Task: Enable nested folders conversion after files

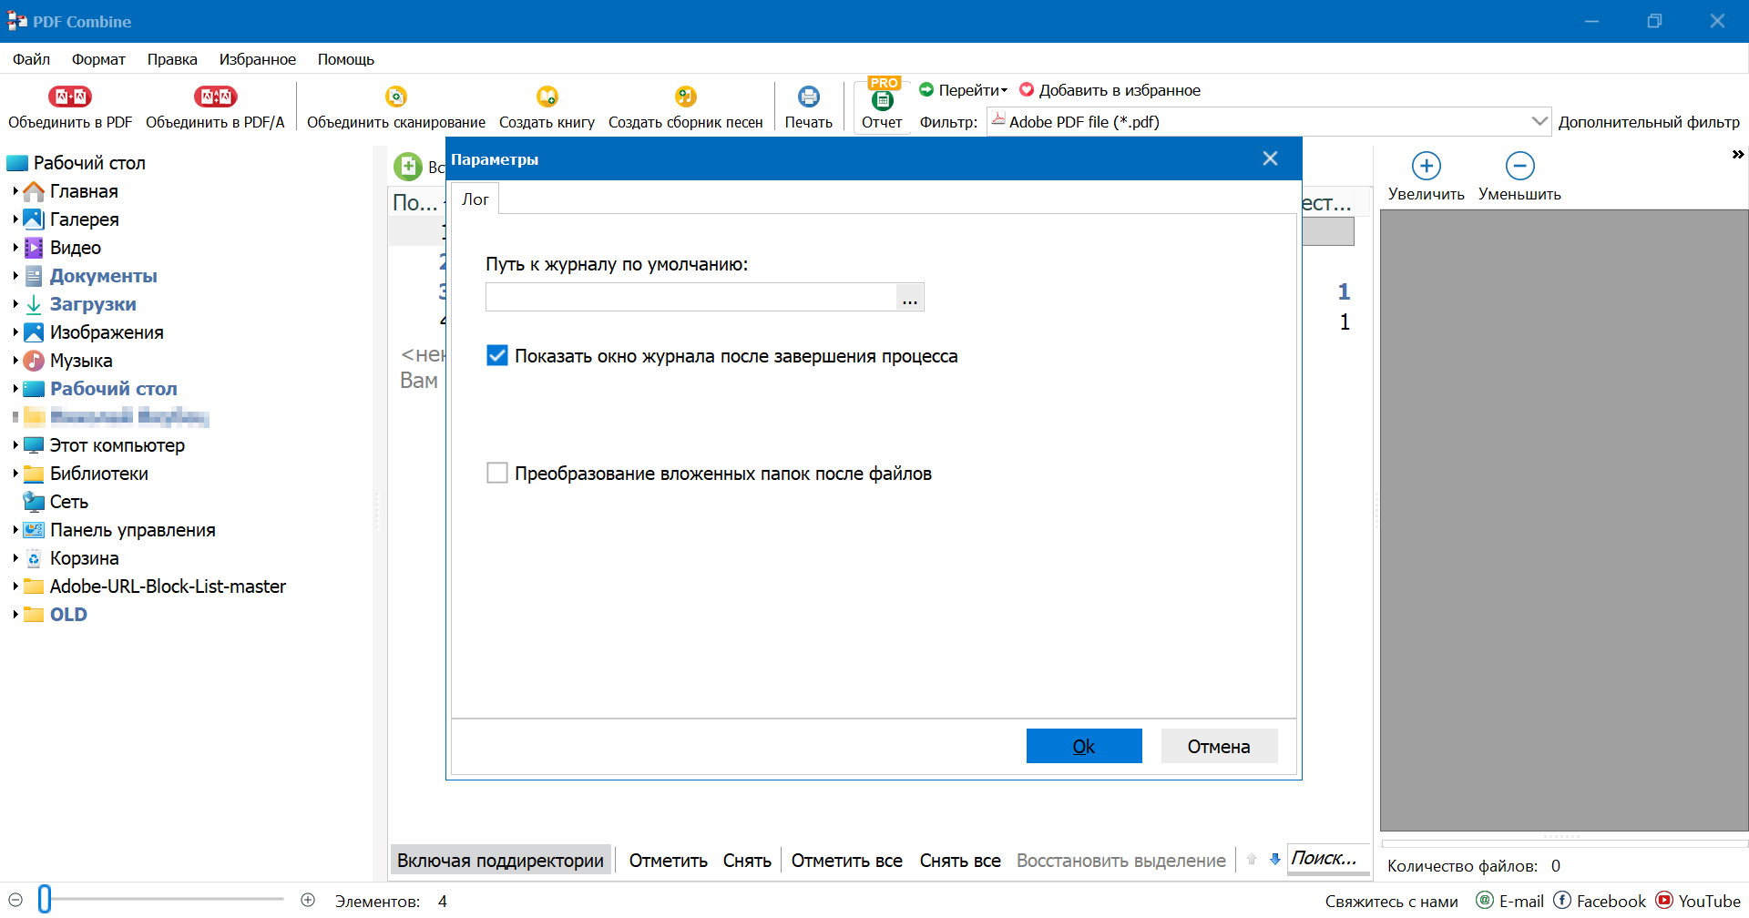Action: [x=497, y=474]
